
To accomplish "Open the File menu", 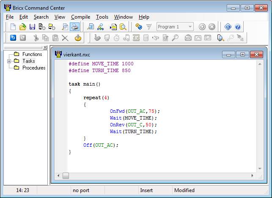I will point(10,17).
